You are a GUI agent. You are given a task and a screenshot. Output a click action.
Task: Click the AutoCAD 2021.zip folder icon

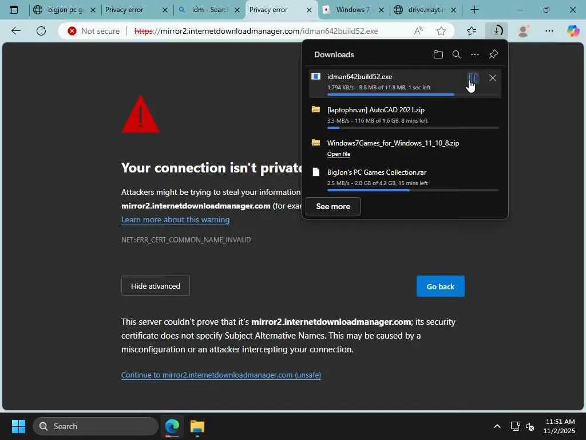coord(316,109)
